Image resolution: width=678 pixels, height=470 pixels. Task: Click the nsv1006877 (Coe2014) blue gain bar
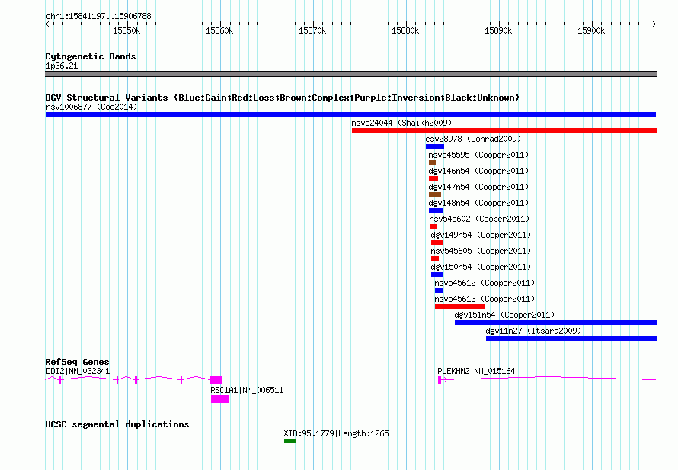[350, 114]
